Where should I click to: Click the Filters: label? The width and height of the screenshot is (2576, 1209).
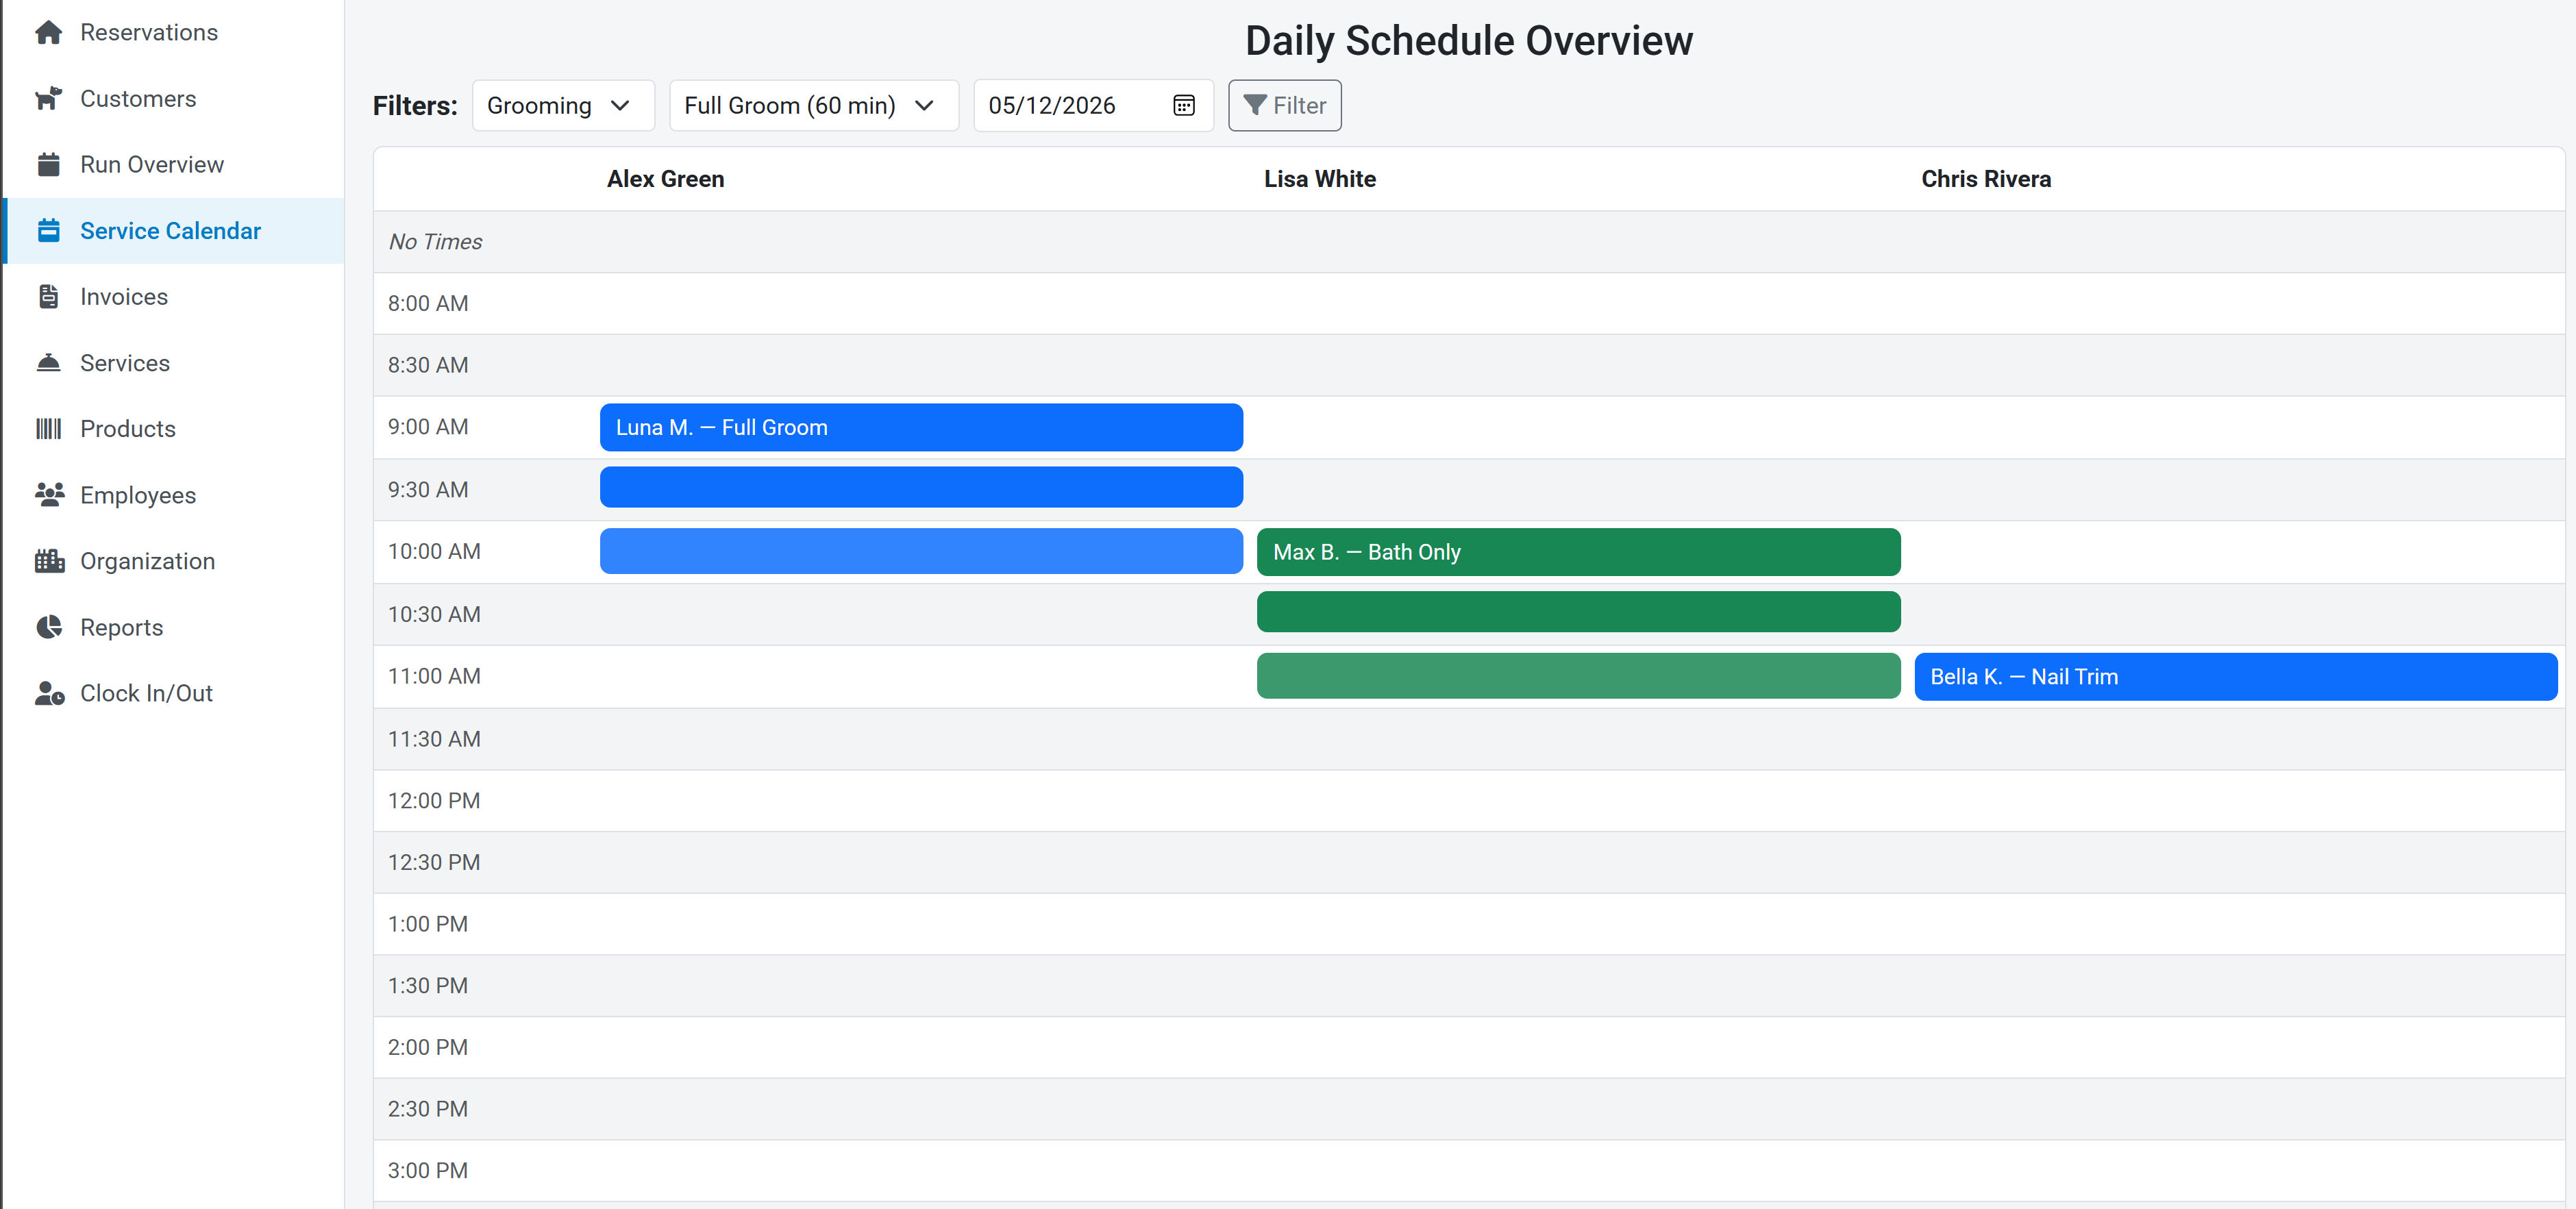pos(415,106)
